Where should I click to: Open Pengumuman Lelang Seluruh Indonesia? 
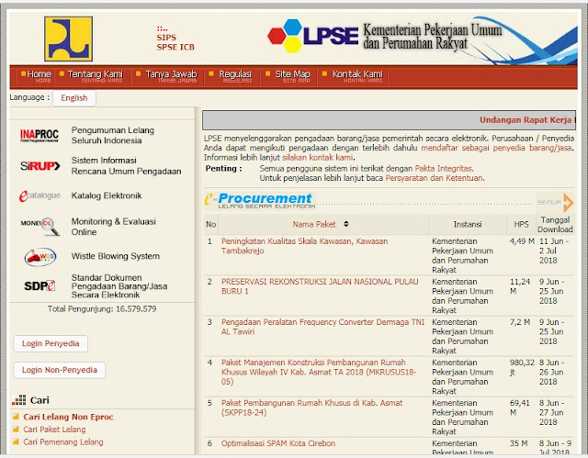[x=112, y=135]
